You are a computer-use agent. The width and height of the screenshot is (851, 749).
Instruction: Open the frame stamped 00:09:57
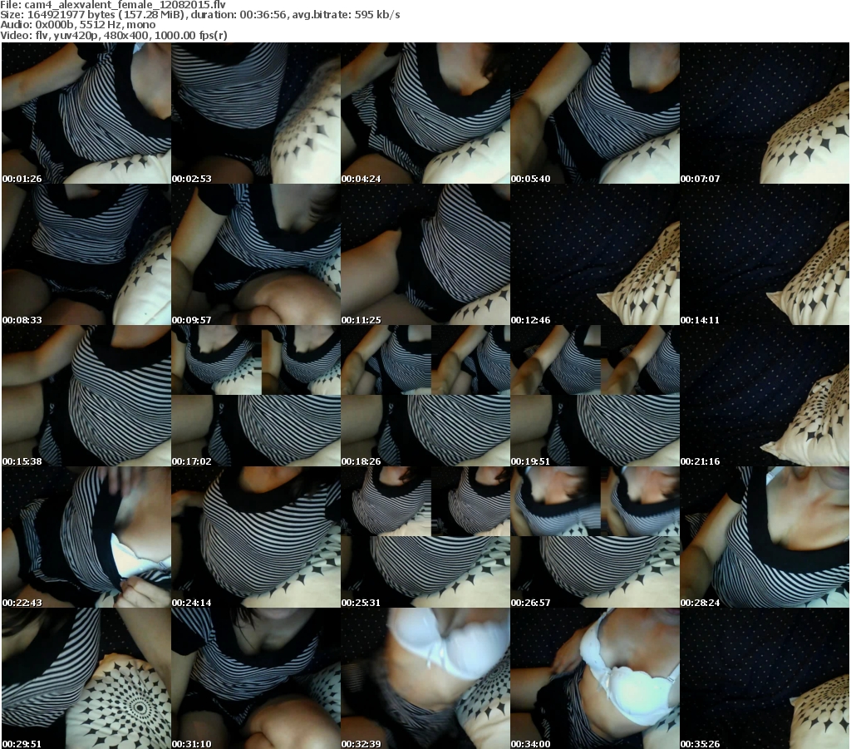coord(256,254)
